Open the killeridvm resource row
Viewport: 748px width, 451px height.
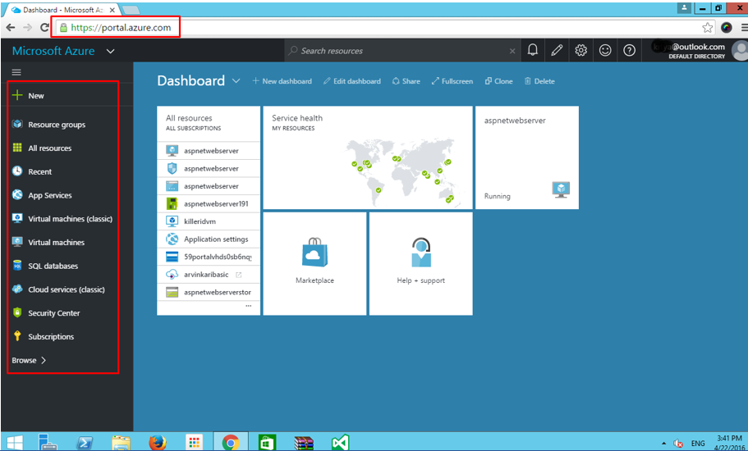tap(209, 221)
